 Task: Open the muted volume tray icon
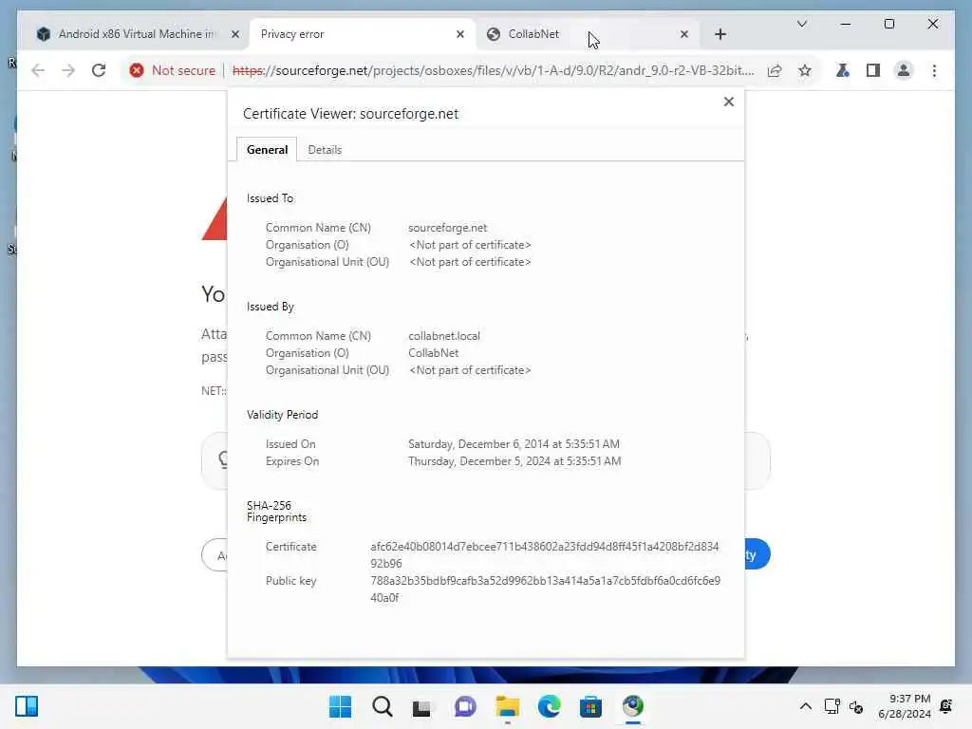point(856,706)
